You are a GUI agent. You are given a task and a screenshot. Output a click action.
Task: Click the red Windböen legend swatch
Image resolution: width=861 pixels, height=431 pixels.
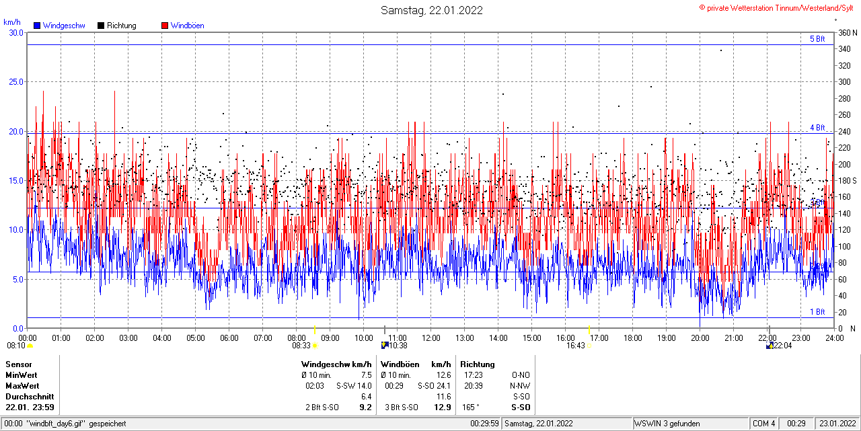(x=165, y=26)
